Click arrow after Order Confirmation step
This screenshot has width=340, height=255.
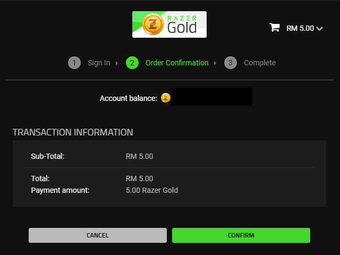215,63
